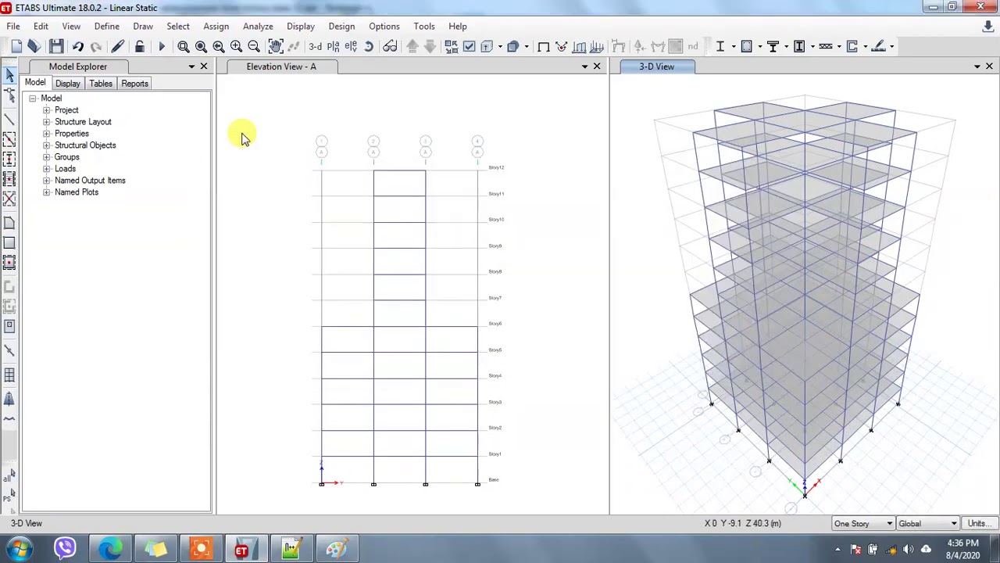Expand the Named Plots node

pos(46,192)
